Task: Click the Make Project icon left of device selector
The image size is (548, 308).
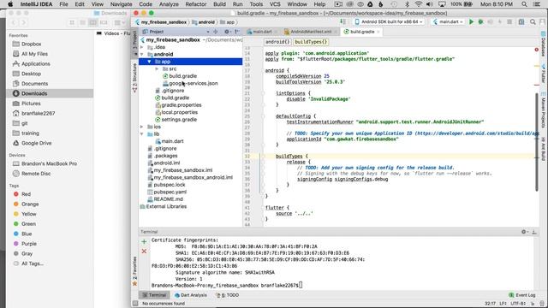Action: [x=342, y=21]
